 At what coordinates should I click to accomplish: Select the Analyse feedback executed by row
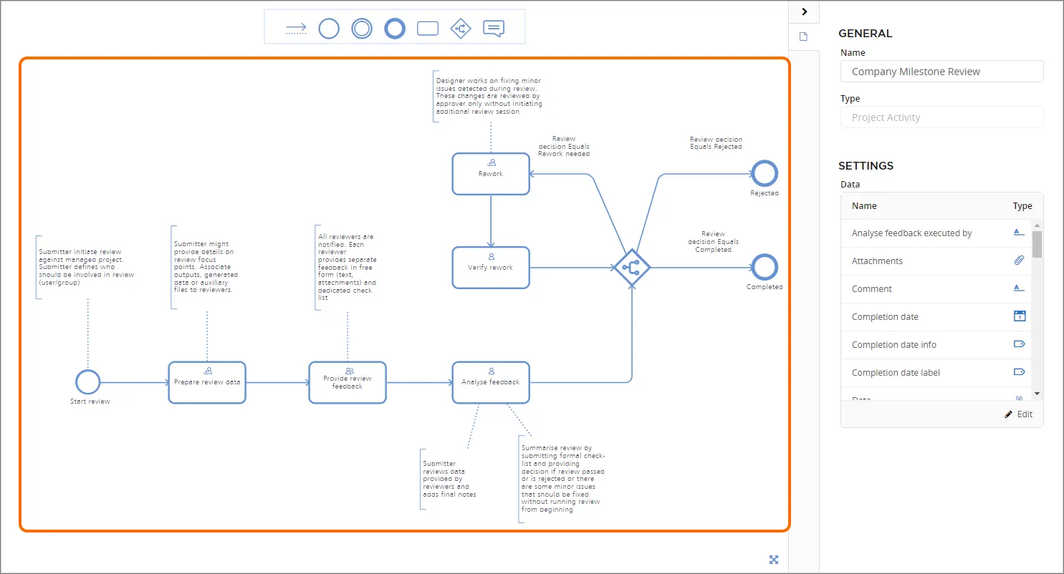(936, 233)
